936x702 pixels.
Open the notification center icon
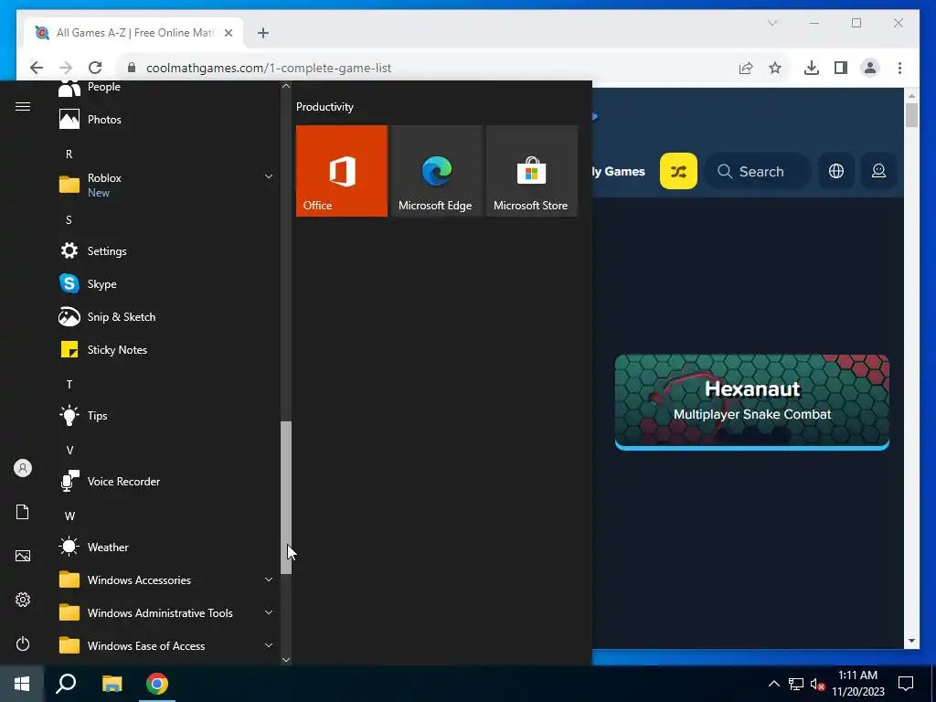pyautogui.click(x=906, y=684)
